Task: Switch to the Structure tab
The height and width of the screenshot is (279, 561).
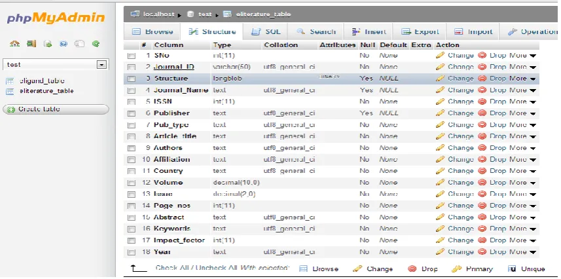Action: 212,31
